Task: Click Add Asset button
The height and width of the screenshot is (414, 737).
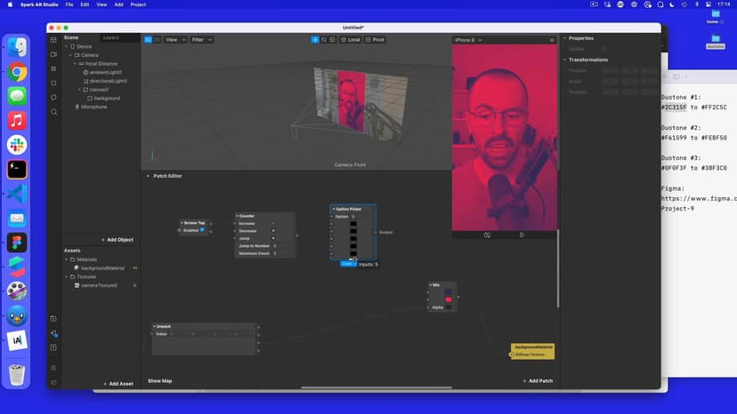Action: 118,384
